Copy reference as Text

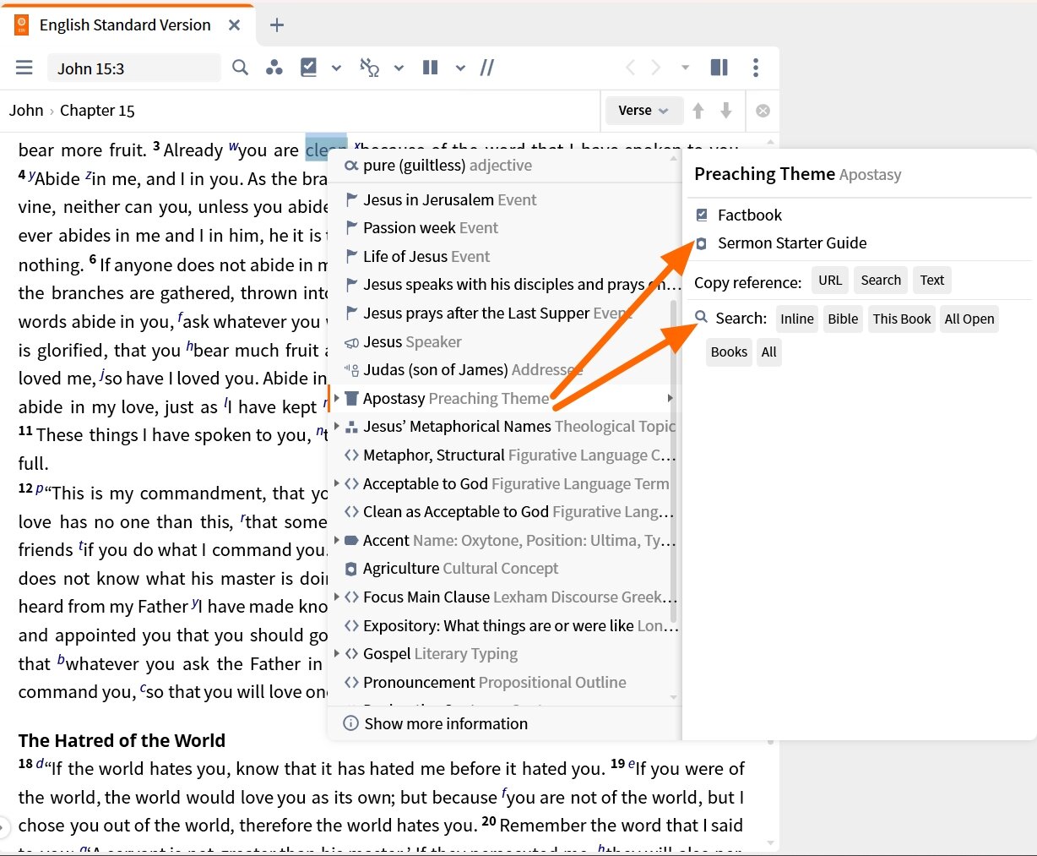[932, 281]
